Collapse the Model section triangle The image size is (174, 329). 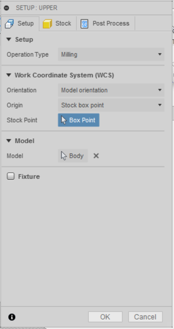[x=8, y=141]
